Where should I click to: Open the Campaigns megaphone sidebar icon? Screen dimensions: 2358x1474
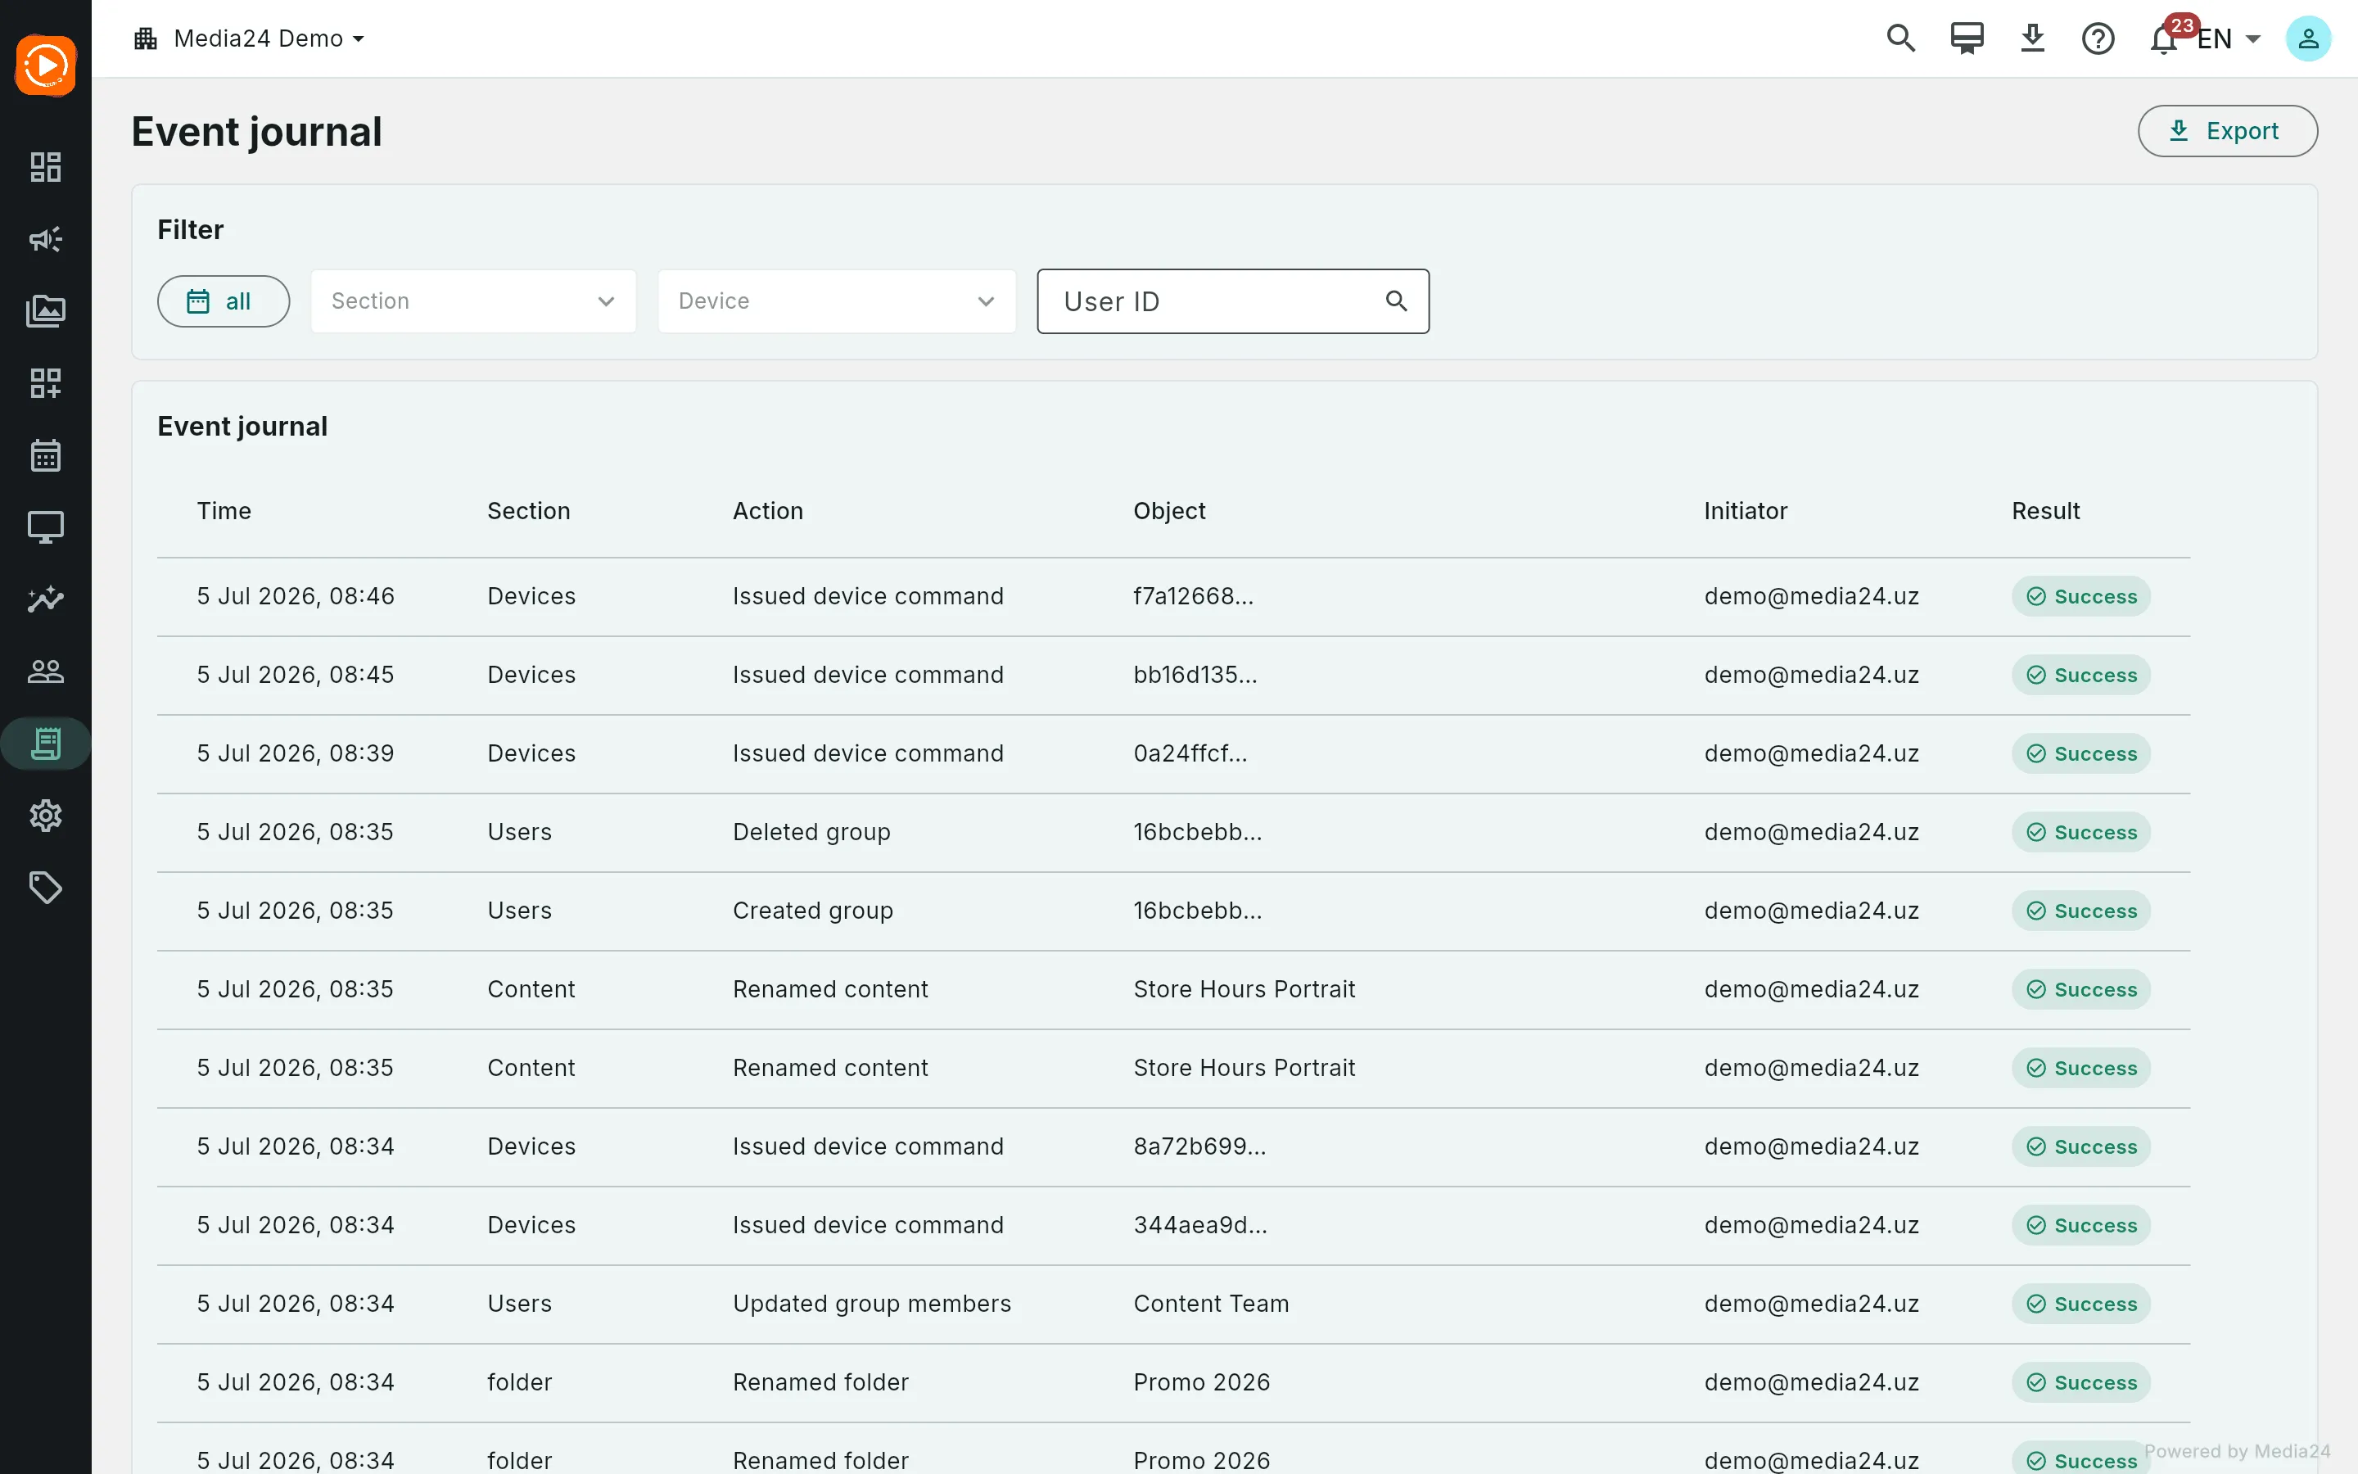pos(46,239)
